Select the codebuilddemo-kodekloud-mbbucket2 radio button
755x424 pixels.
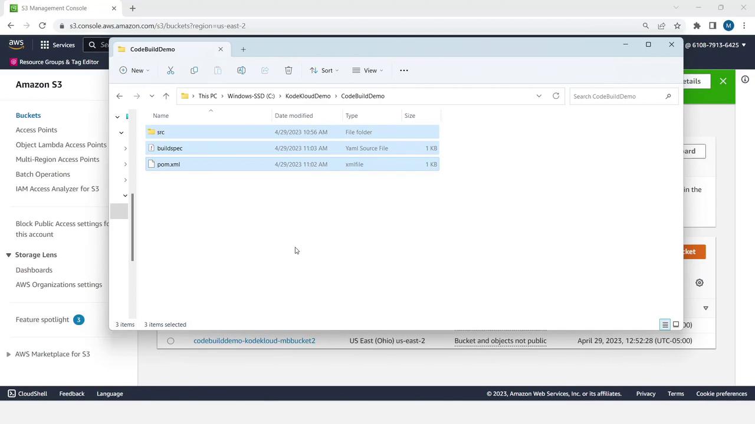pyautogui.click(x=170, y=341)
